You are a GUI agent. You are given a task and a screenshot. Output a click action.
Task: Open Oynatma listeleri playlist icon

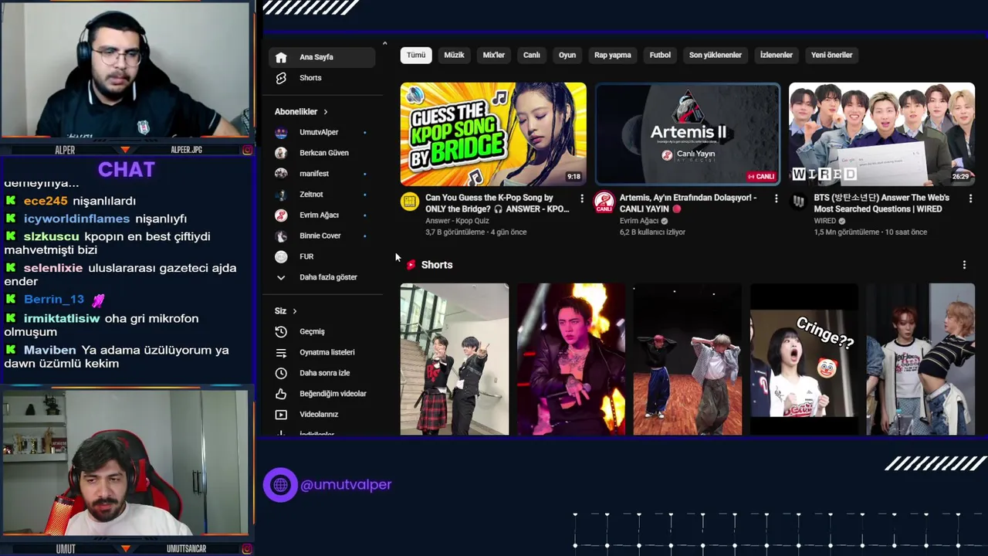[281, 352]
